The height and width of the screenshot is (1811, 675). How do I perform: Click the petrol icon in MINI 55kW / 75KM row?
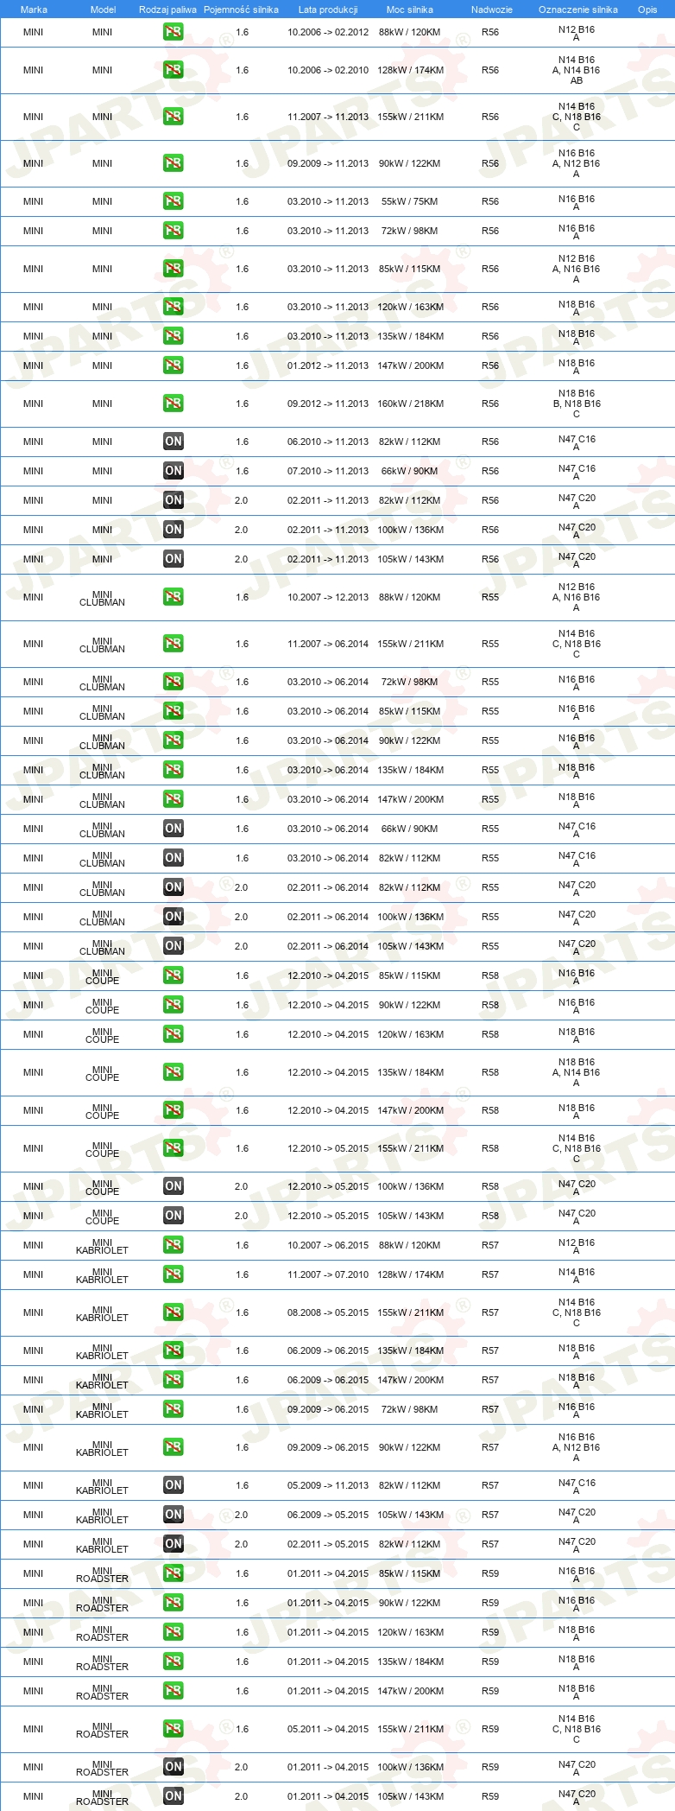click(x=173, y=201)
